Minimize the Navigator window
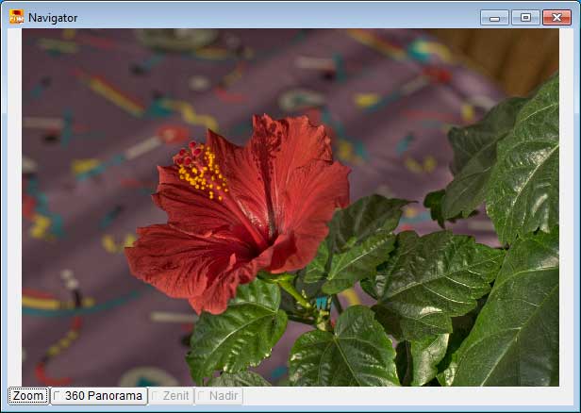Image resolution: width=581 pixels, height=413 pixels. tap(494, 17)
